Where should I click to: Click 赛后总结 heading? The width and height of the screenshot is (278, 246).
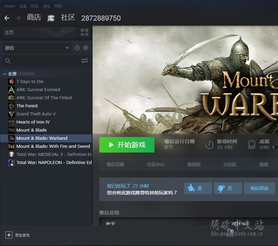click(x=109, y=213)
